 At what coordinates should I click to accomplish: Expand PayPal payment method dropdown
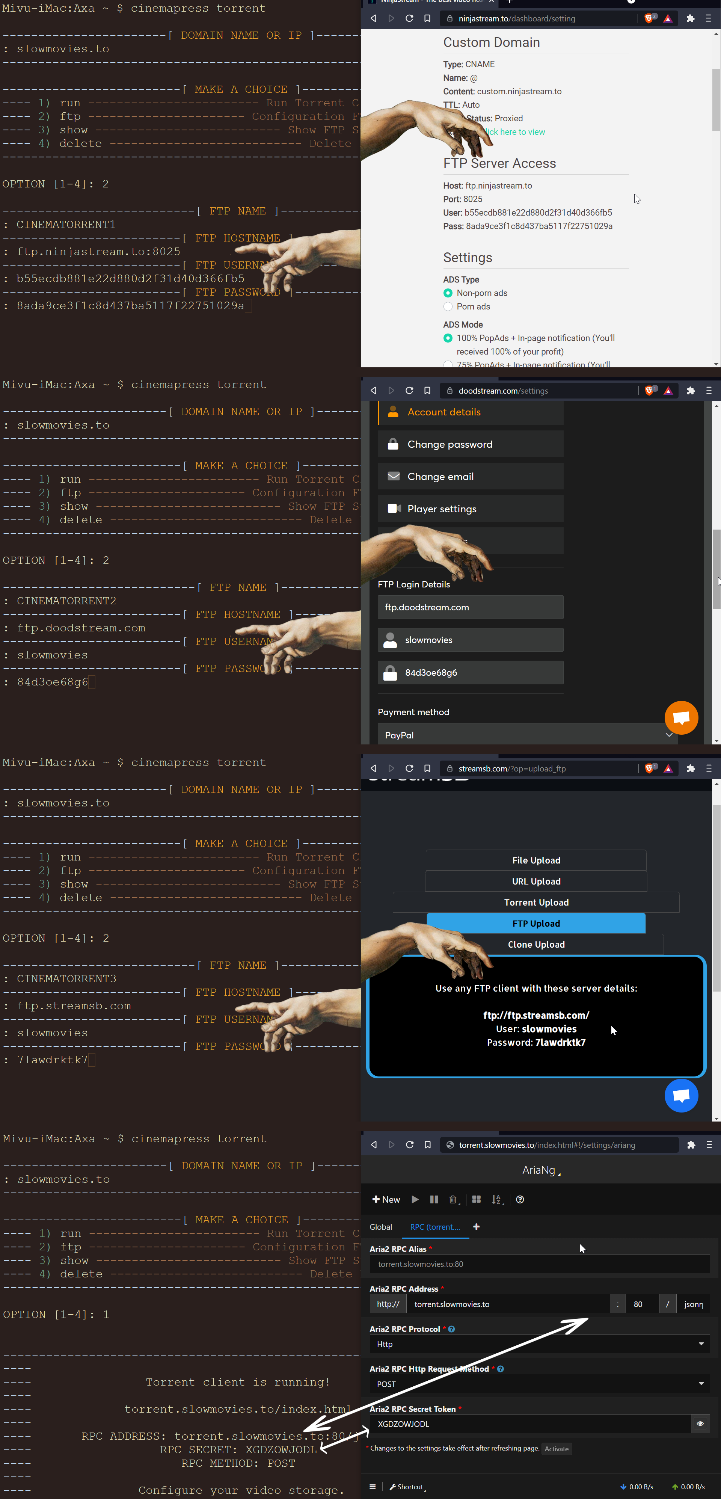tap(528, 734)
